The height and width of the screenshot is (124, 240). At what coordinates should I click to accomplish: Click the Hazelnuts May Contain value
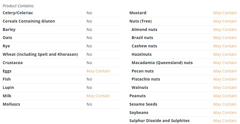pyautogui.click(x=225, y=54)
